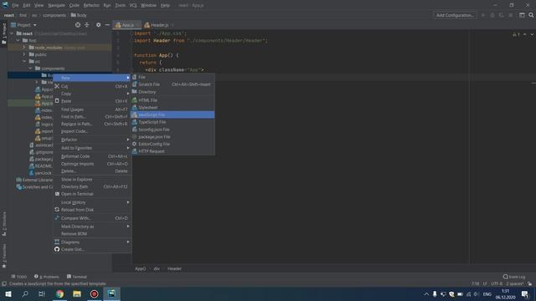The width and height of the screenshot is (536, 301).
Task: Open the Problems tool window
Action: click(x=47, y=277)
